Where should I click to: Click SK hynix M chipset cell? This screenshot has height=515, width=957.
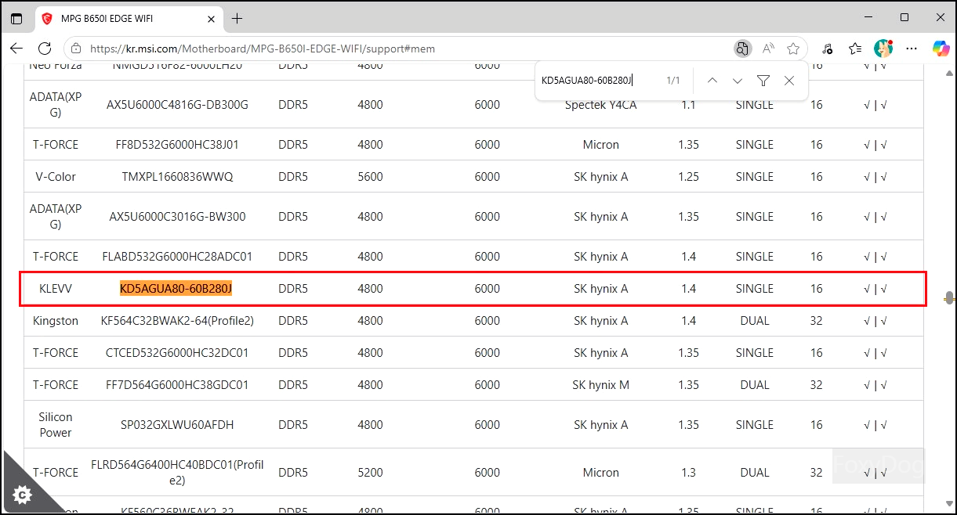(x=601, y=385)
